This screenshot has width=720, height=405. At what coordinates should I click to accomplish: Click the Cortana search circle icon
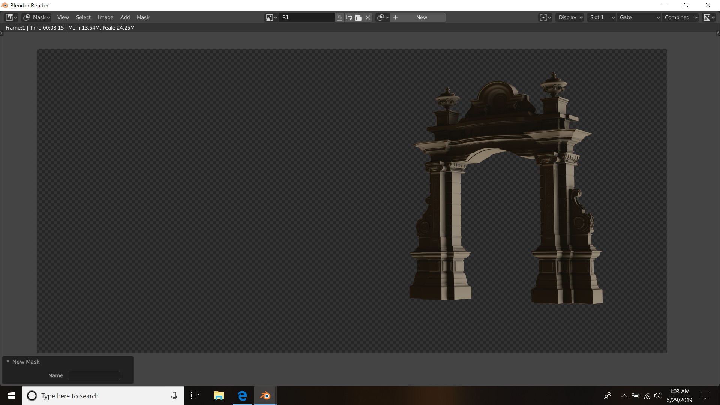[32, 396]
